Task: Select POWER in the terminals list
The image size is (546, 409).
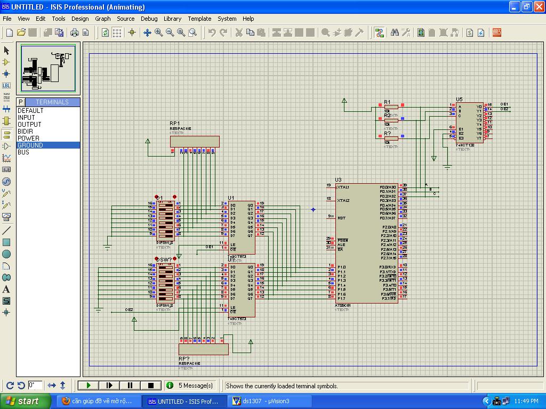Action: click(28, 138)
